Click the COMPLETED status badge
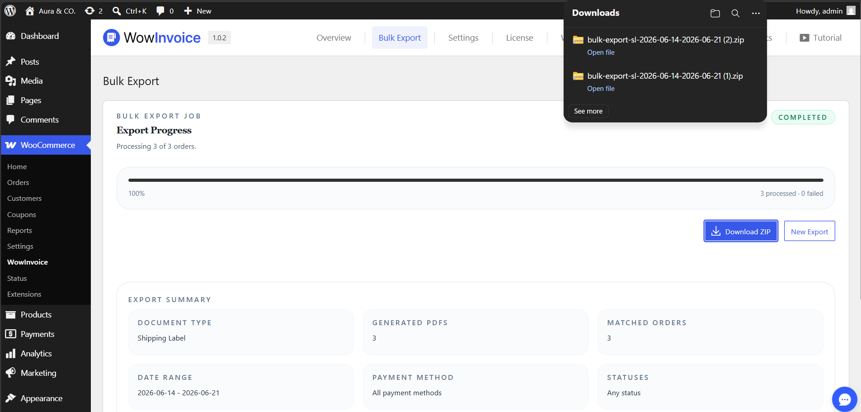The image size is (861, 412). (803, 117)
